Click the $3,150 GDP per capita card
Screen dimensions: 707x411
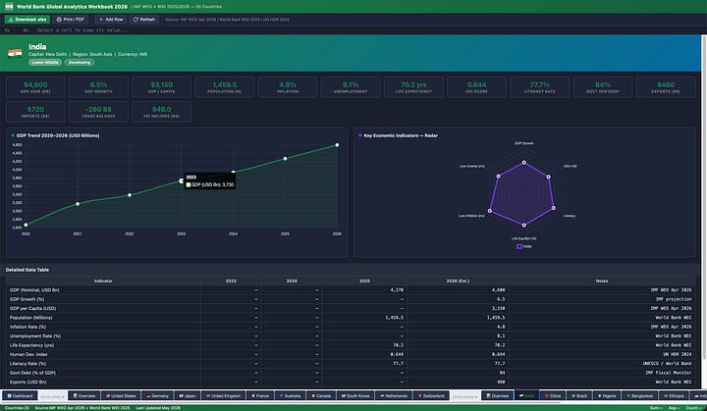(161, 87)
